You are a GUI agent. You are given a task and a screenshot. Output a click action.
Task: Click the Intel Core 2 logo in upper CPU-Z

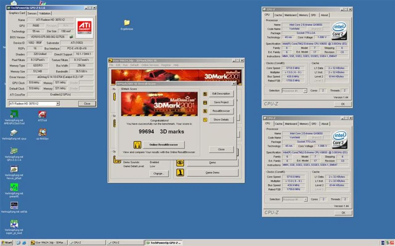pos(339,31)
